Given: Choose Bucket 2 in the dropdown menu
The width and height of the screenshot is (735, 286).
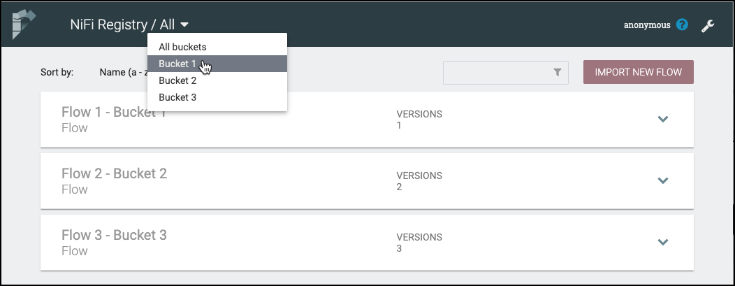Looking at the screenshot, I should pyautogui.click(x=177, y=80).
